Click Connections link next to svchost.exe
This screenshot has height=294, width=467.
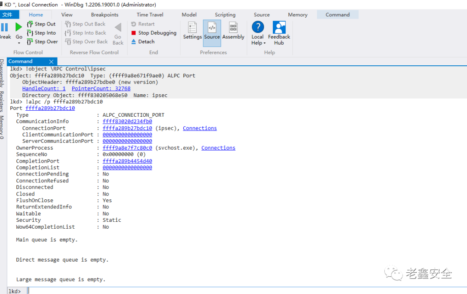pos(218,148)
